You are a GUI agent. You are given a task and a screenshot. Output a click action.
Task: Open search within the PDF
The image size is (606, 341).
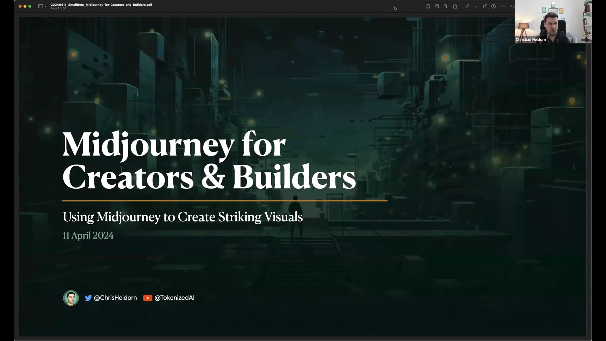pyautogui.click(x=513, y=6)
